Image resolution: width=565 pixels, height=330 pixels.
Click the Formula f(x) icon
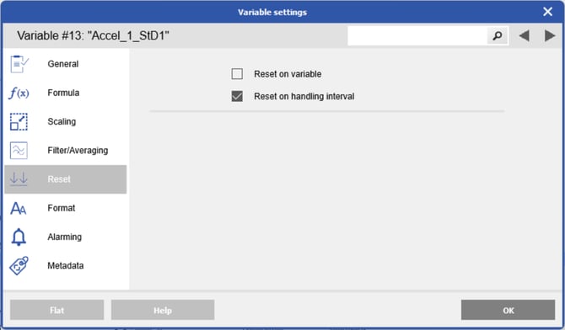pos(19,93)
